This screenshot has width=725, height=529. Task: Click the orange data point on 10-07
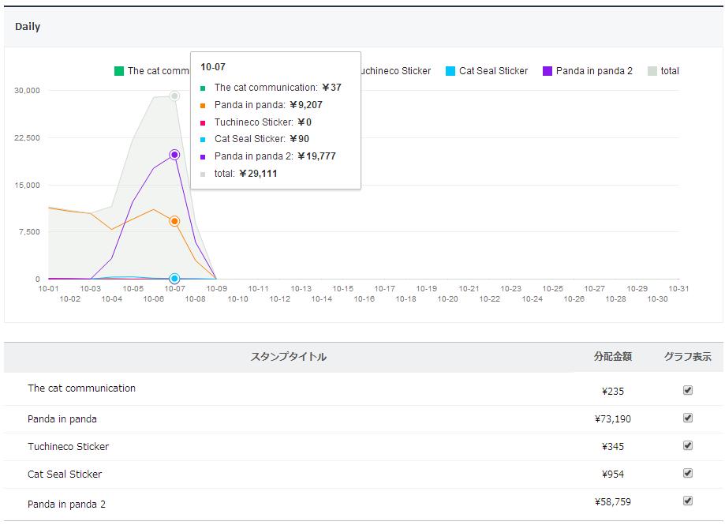174,221
